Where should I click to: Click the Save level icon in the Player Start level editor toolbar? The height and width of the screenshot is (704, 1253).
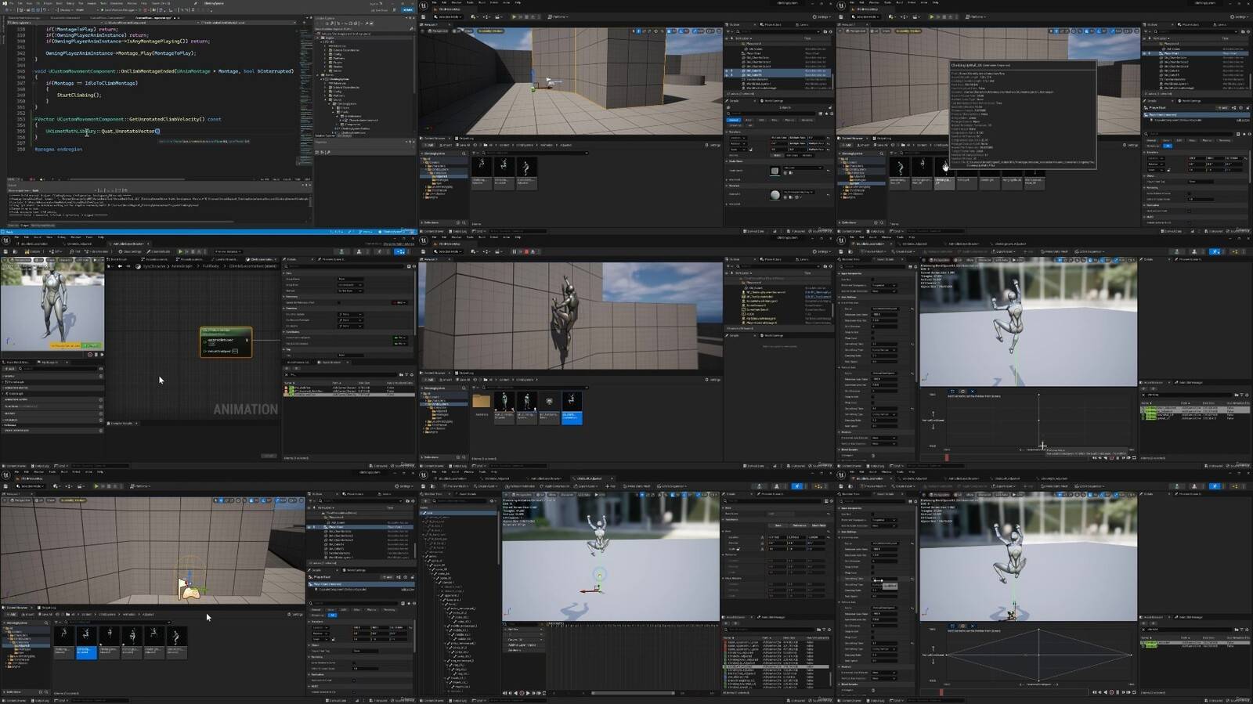(5, 486)
